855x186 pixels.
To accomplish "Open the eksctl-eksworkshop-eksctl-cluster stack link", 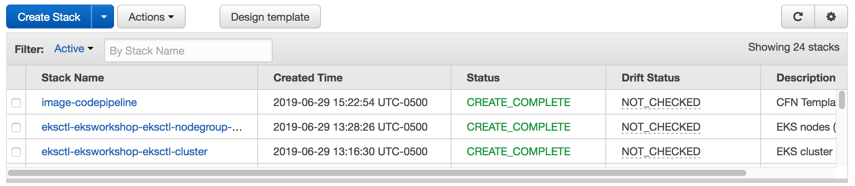I will pos(124,152).
